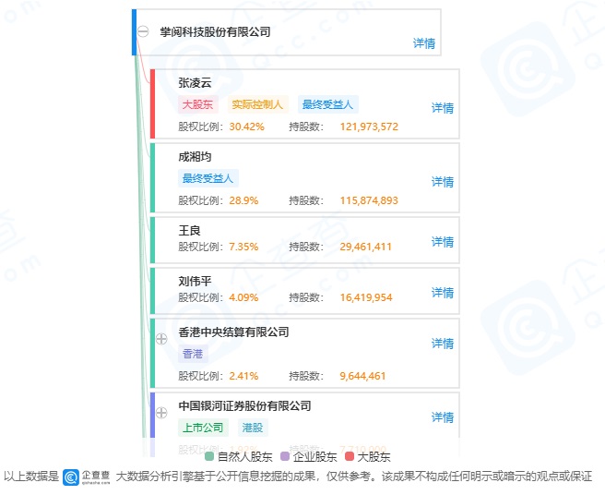Open 详情 link for 王良
Image resolution: width=605 pixels, height=495 pixels.
tap(443, 242)
